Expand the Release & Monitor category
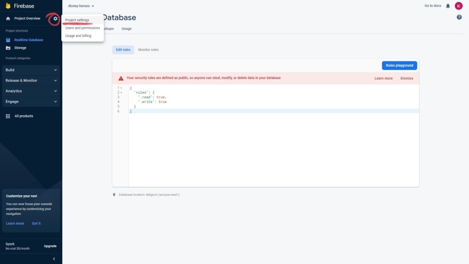Image resolution: width=469 pixels, height=264 pixels. tap(31, 81)
